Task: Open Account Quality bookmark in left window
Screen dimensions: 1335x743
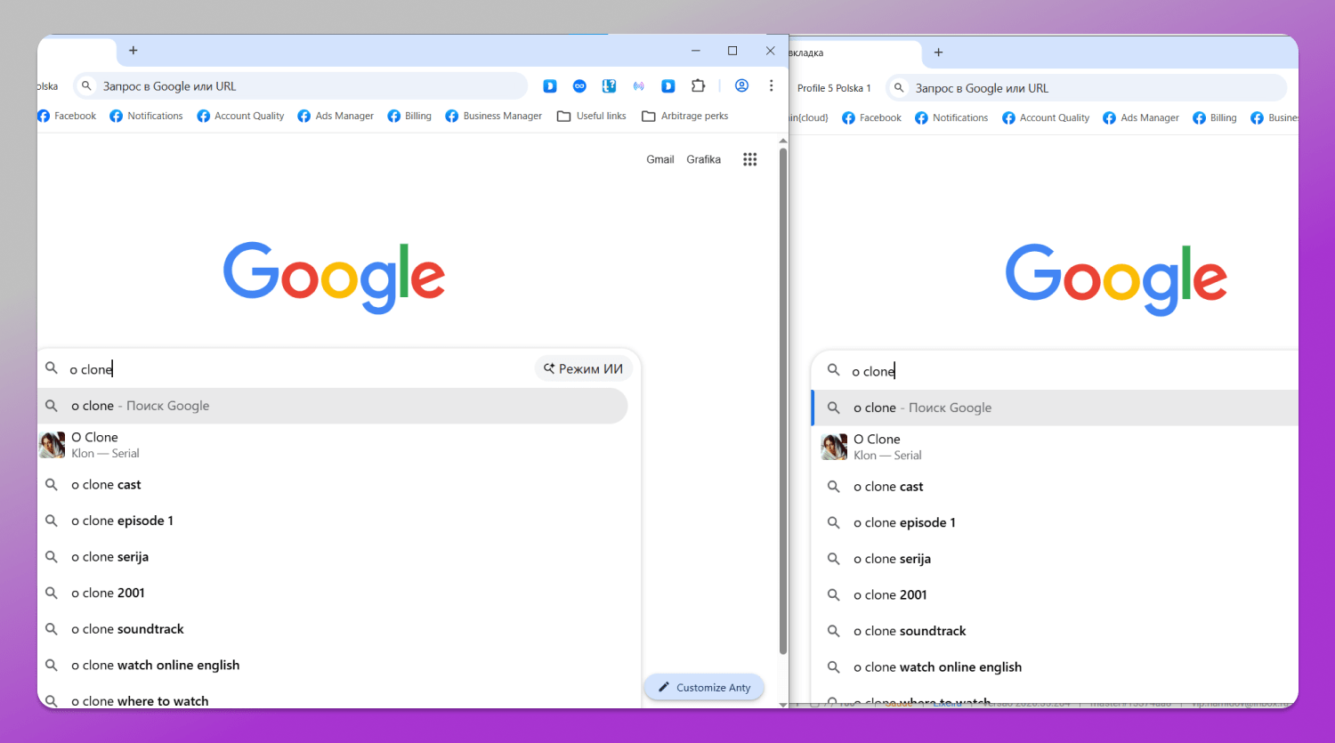Action: 240,116
